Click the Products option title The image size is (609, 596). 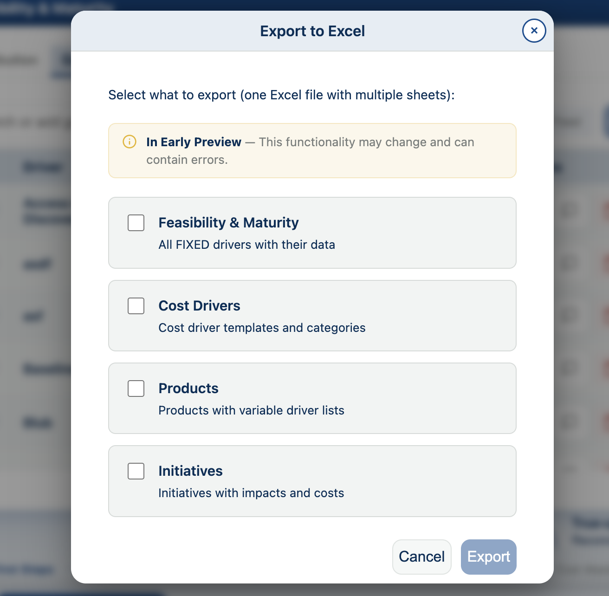pyautogui.click(x=188, y=389)
